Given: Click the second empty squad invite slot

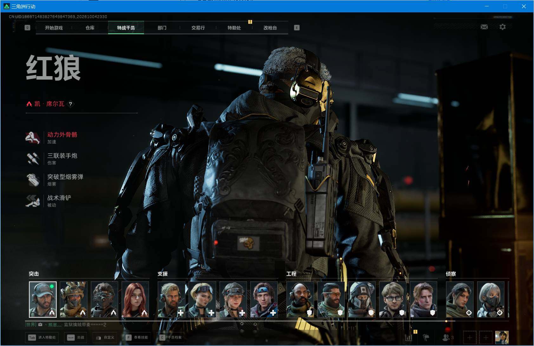Looking at the screenshot, I should [x=485, y=337].
